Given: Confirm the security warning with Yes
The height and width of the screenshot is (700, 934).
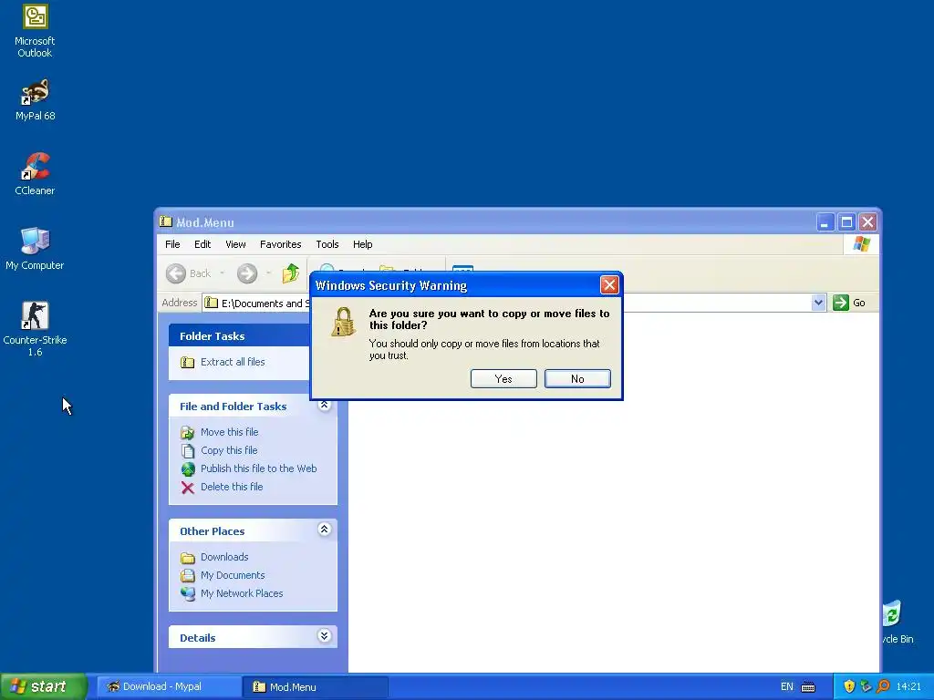Looking at the screenshot, I should coord(503,378).
